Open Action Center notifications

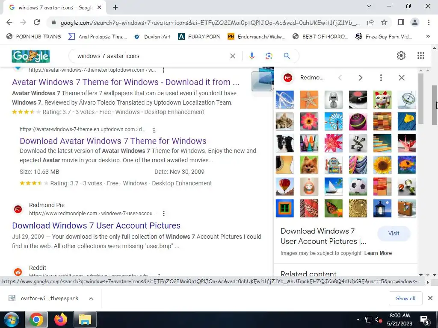click(x=424, y=320)
